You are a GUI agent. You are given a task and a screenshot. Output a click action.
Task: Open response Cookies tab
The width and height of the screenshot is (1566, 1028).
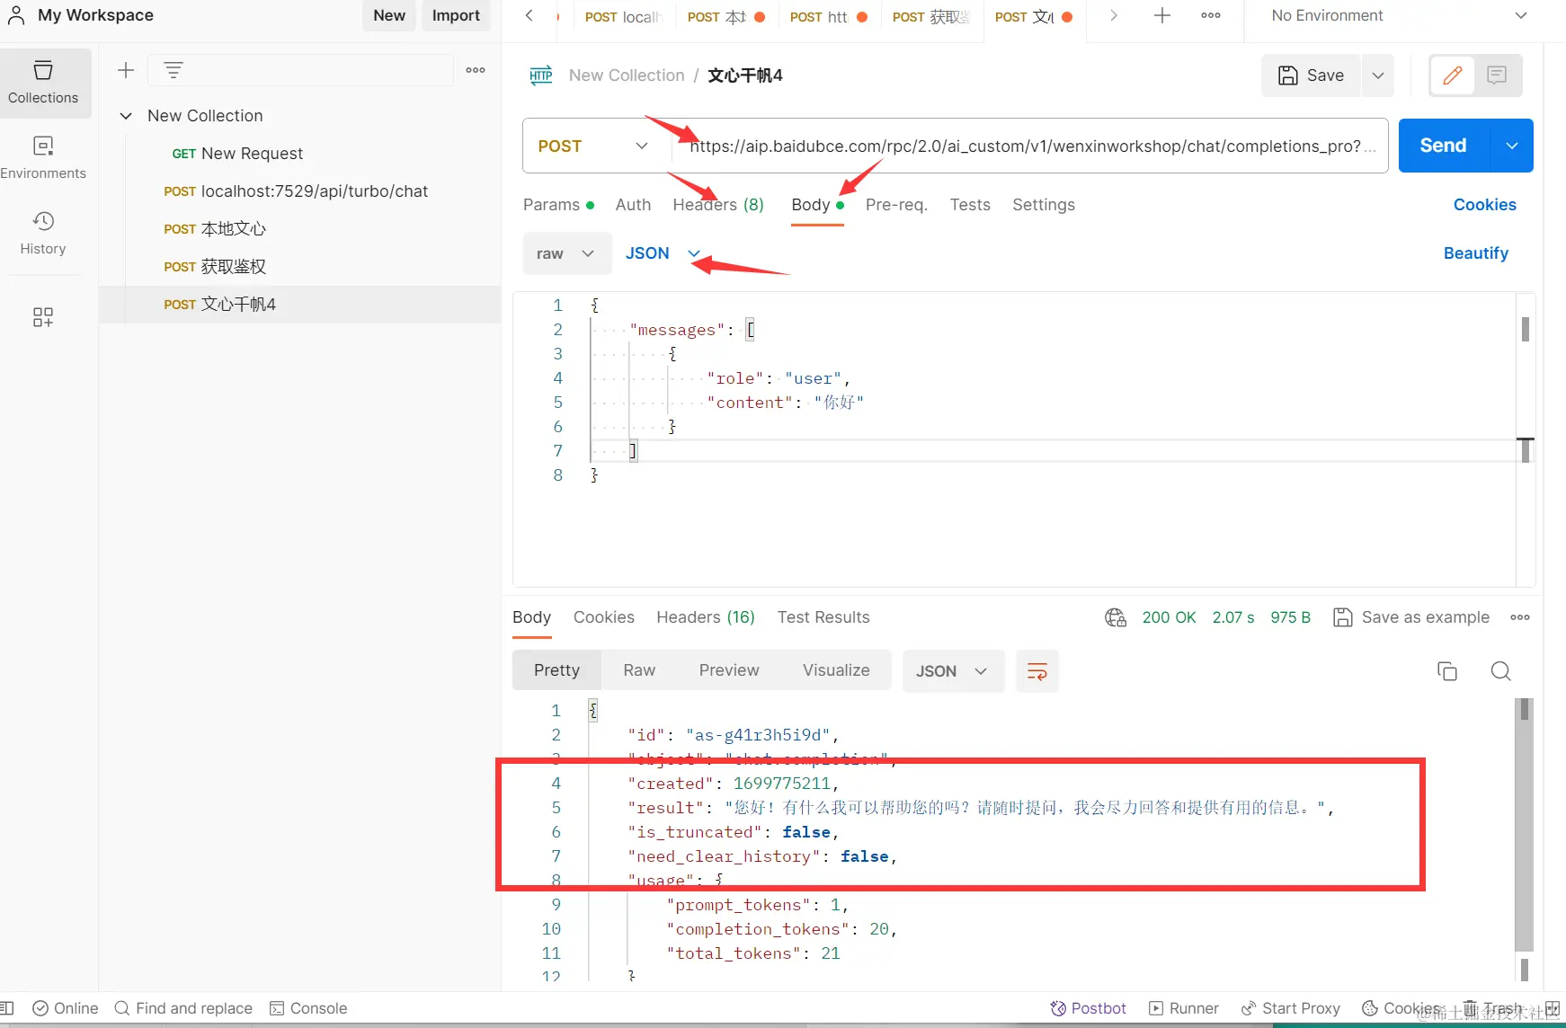(604, 617)
